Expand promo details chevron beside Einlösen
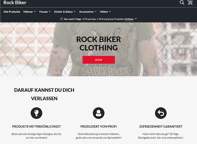The height and width of the screenshot is (144, 197). (136, 19)
